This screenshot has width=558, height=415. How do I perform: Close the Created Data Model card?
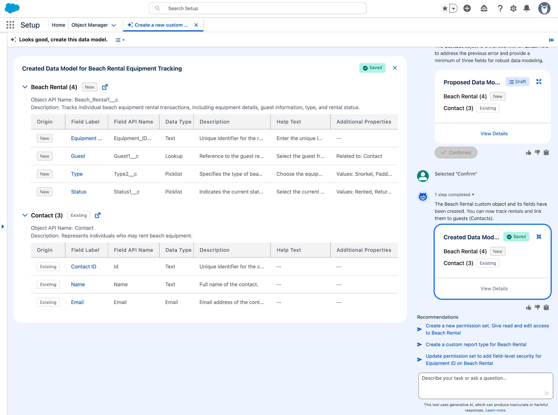click(395, 68)
